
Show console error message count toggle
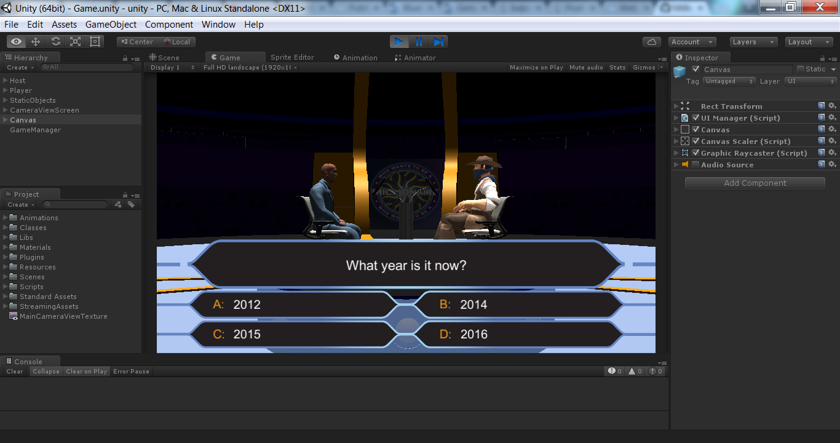pos(656,371)
